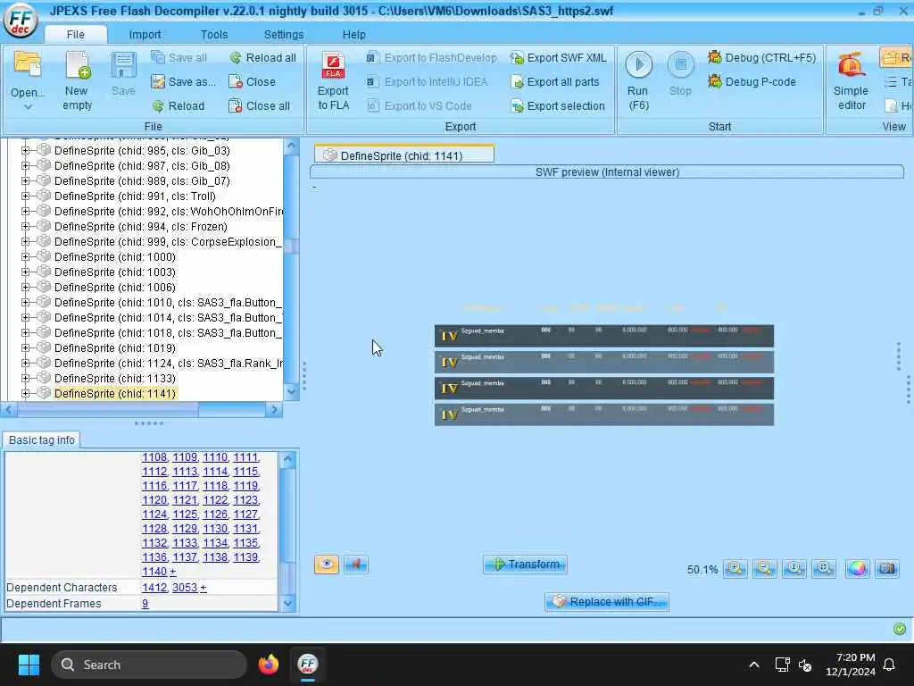Expand DefineSprite chid 985 Gib_03 node
Viewport: 914px width, 686px height.
click(25, 150)
